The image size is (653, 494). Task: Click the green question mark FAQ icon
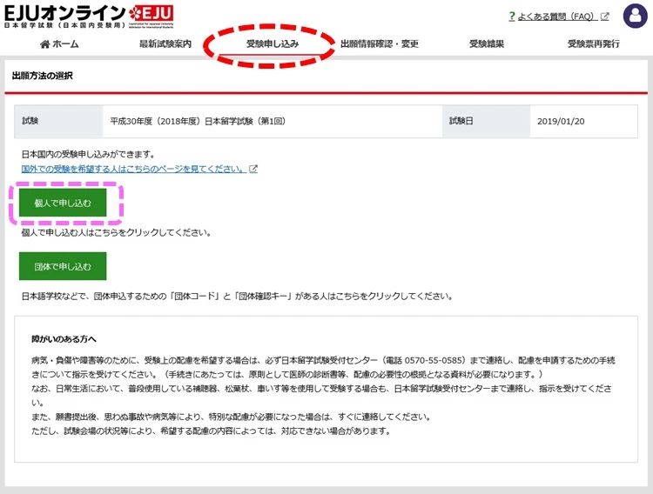pyautogui.click(x=512, y=17)
